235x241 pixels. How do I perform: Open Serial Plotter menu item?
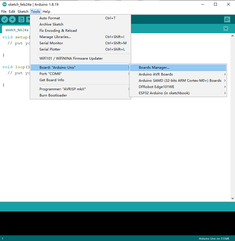pyautogui.click(x=80, y=49)
